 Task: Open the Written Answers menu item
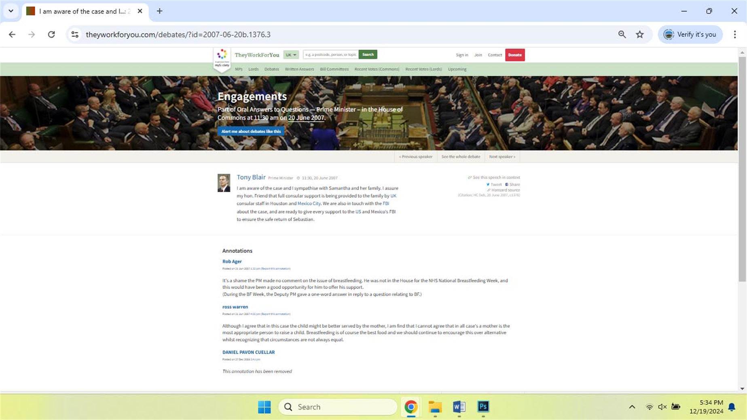299,69
